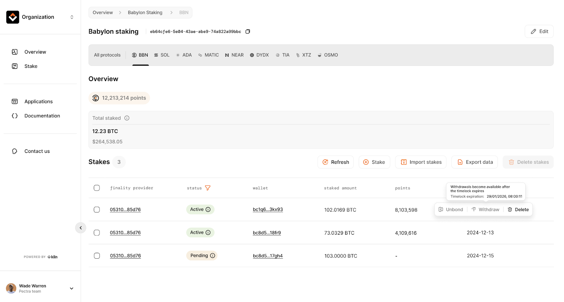This screenshot has width=564, height=302.
Task: Select the checkbox for the 102.0169 BTC stake
Action: coord(97,210)
